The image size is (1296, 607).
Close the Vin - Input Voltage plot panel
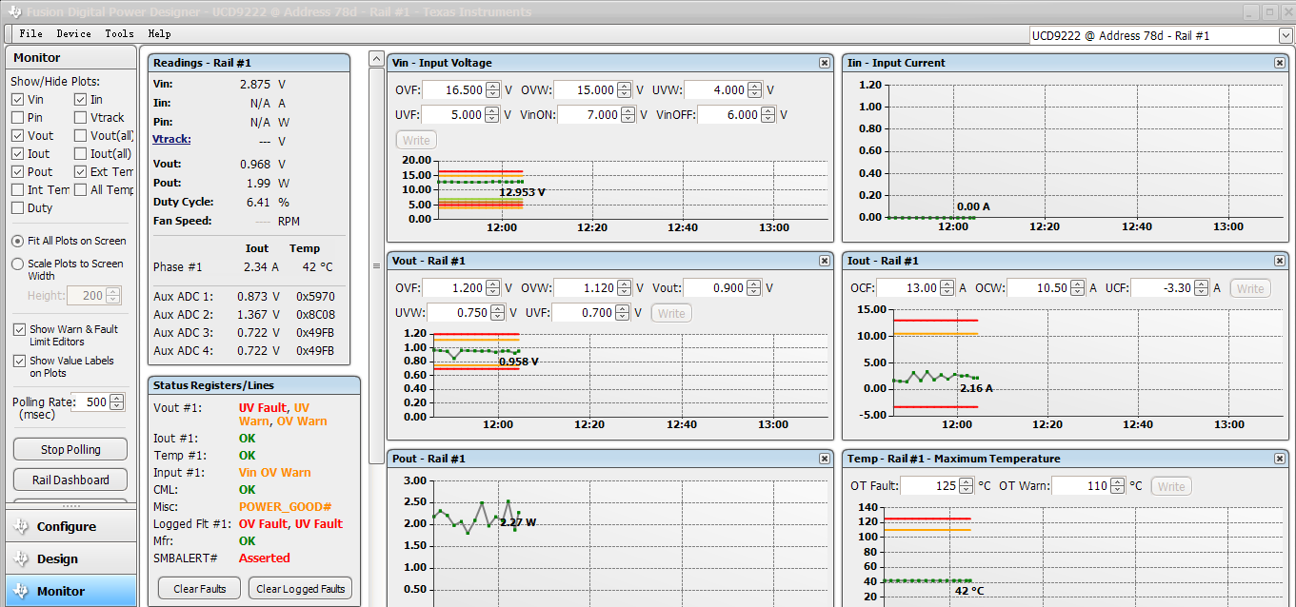[824, 63]
